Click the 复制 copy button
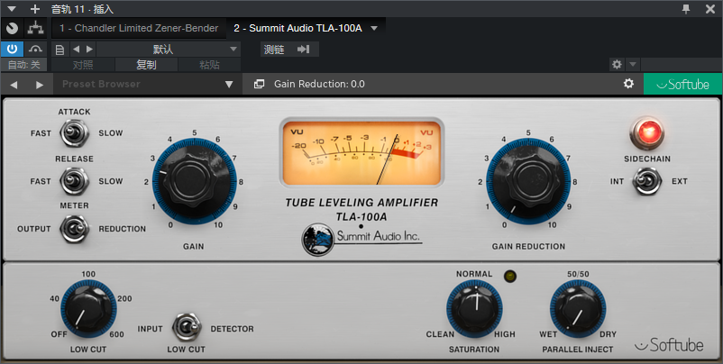 click(146, 65)
